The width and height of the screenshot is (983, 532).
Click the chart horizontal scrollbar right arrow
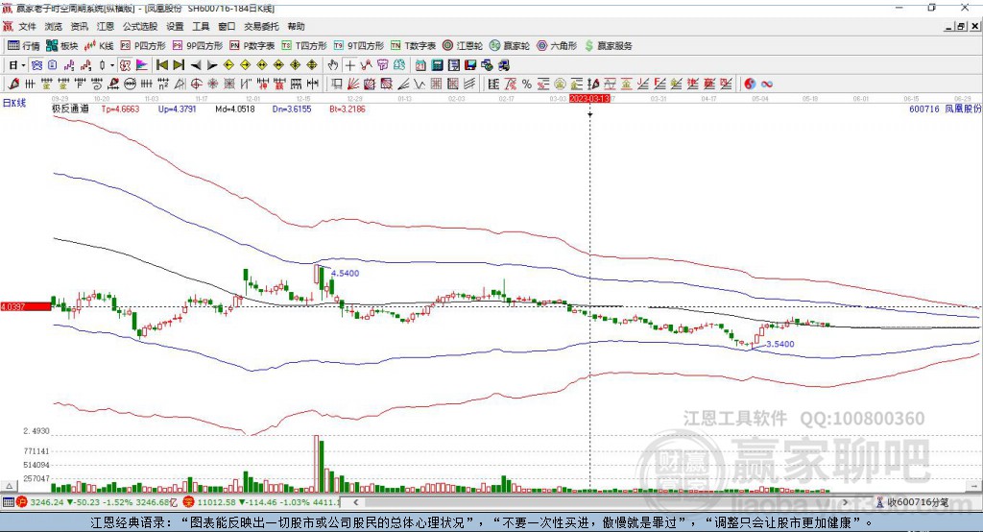click(845, 502)
